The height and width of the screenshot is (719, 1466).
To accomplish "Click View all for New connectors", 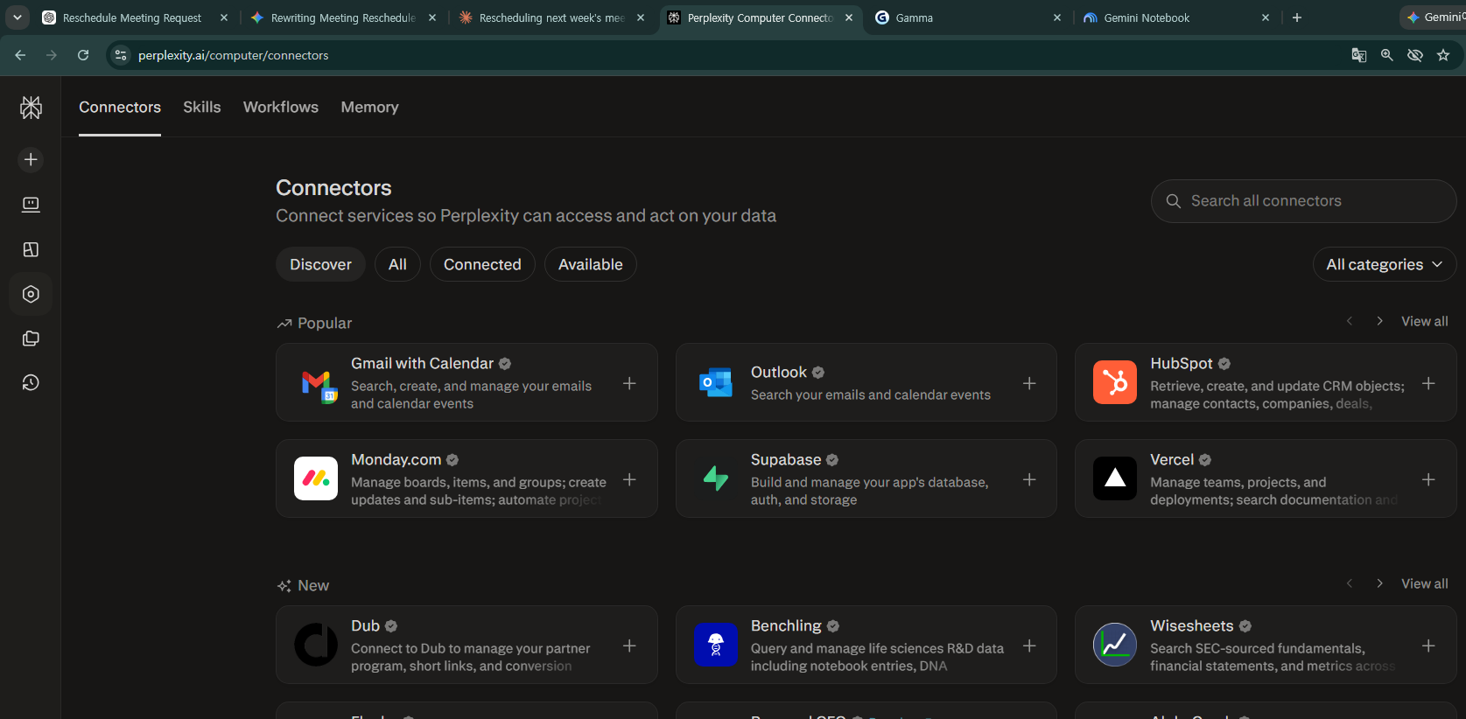I will [1424, 583].
